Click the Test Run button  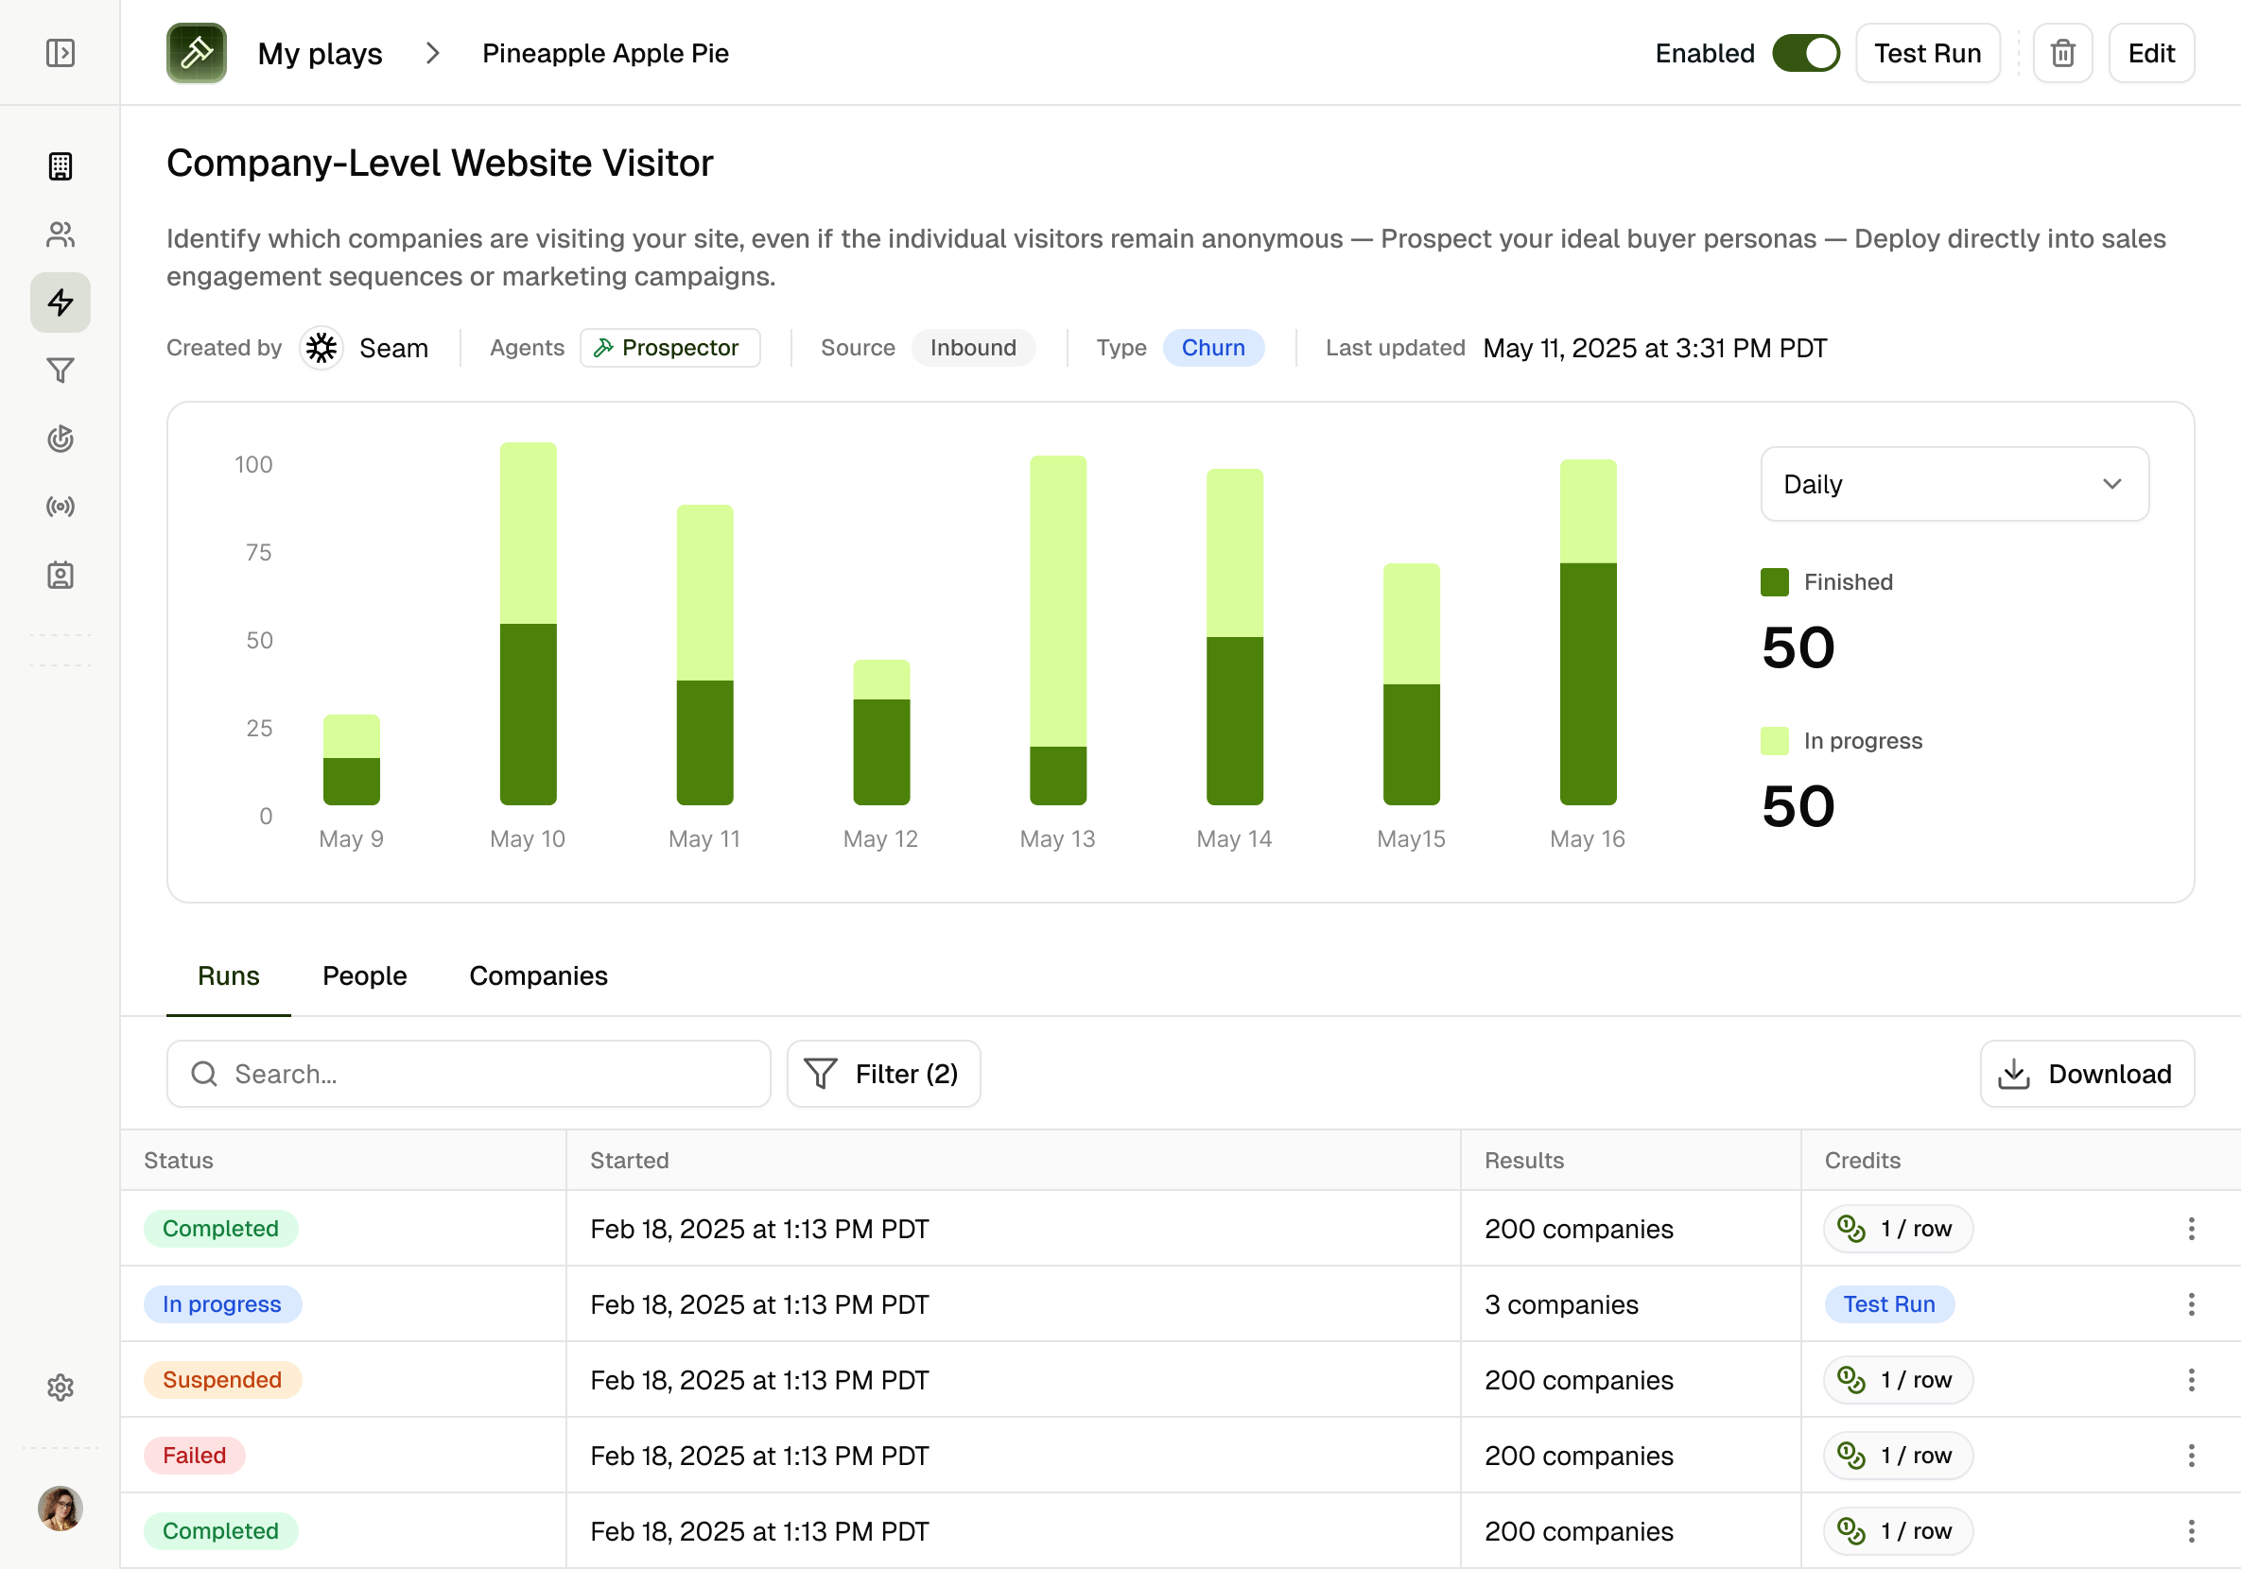point(1927,53)
